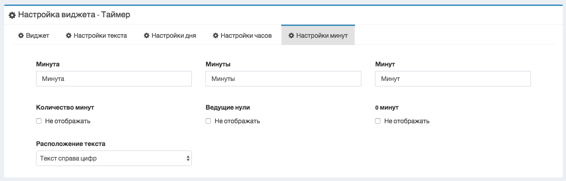This screenshot has width=566, height=181.
Task: Enable Не отображать under 0 минут
Action: (378, 121)
